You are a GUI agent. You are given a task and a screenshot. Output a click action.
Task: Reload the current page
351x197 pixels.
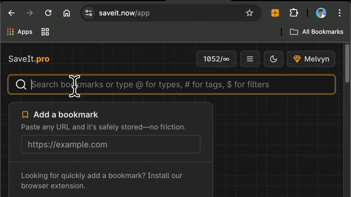click(48, 13)
